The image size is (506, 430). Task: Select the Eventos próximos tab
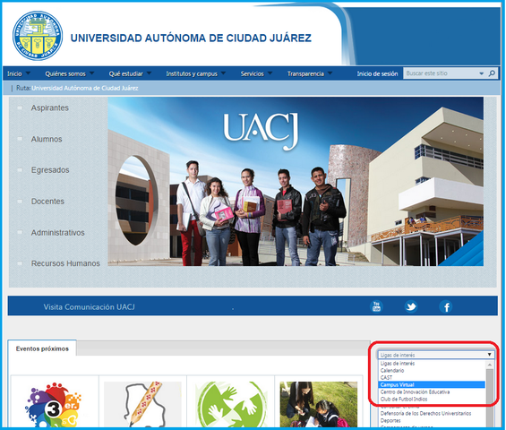pos(42,348)
